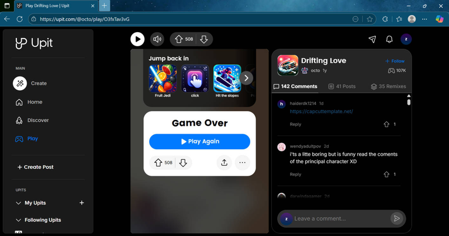
Task: Downvote using the top toolbar arrow
Action: [x=204, y=39]
